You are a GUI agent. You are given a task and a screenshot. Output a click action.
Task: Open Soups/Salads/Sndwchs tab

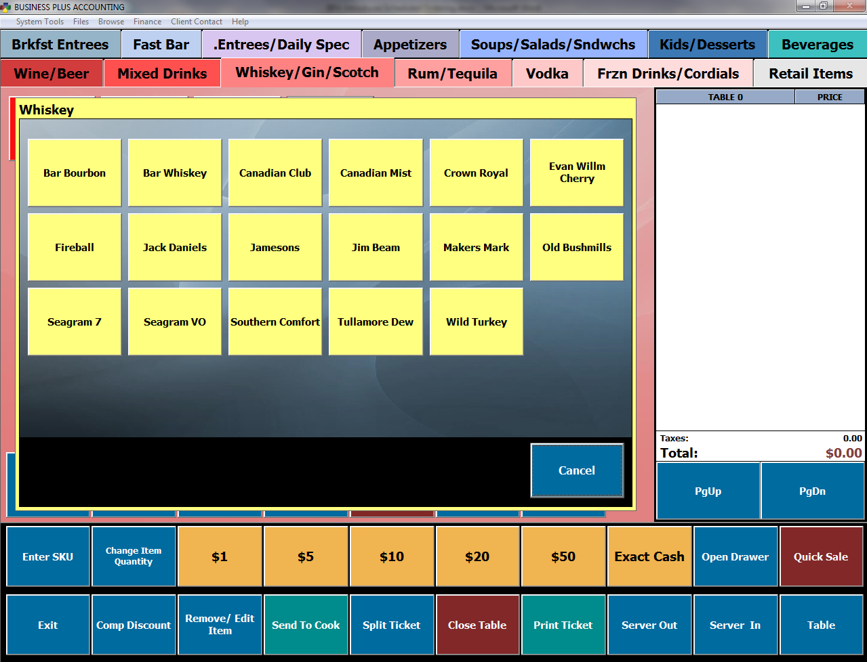point(553,45)
